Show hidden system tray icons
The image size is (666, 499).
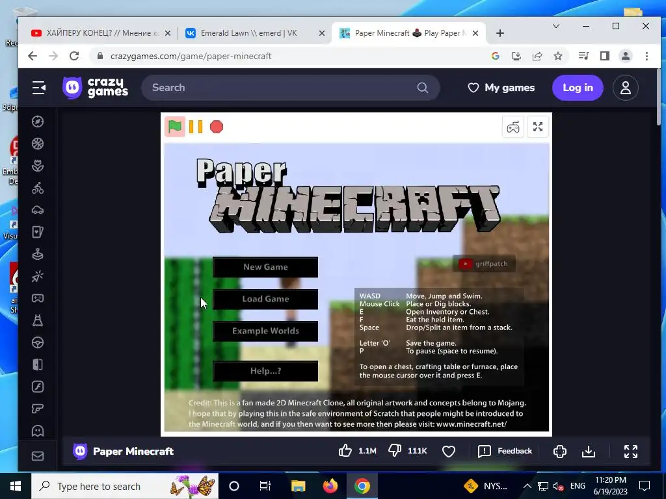click(527, 486)
